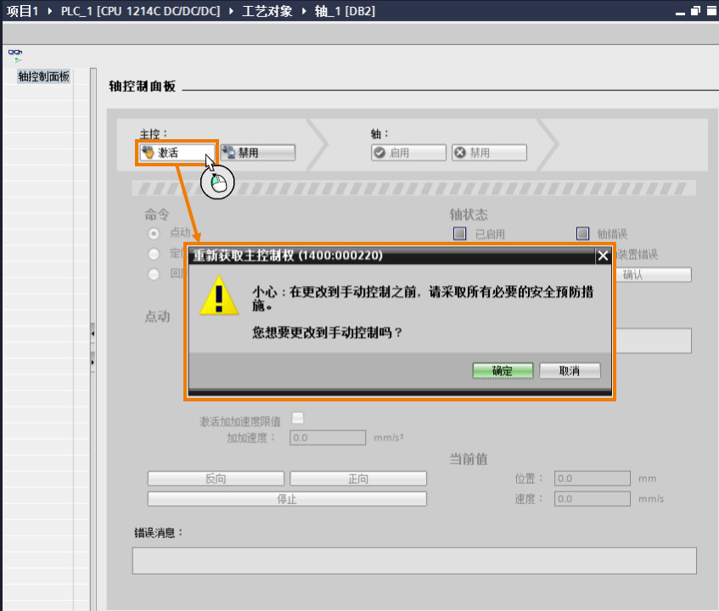Image resolution: width=719 pixels, height=611 pixels.
Task: Click the 轴错误 status indicator box
Action: [582, 233]
